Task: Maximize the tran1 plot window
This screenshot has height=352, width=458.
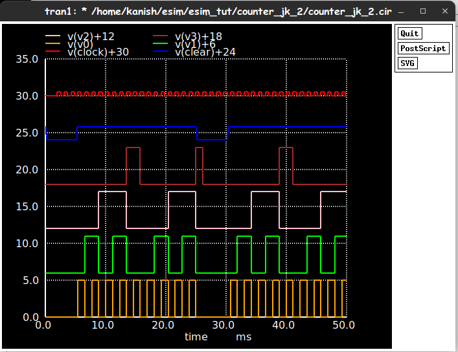Action: click(422, 11)
